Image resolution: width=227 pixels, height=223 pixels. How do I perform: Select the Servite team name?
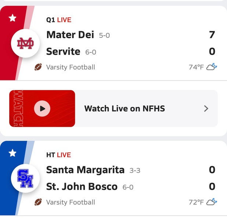coord(63,51)
